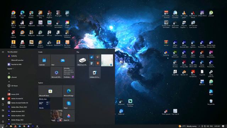Open Google Chrome desktop shortcut

point(13,14)
